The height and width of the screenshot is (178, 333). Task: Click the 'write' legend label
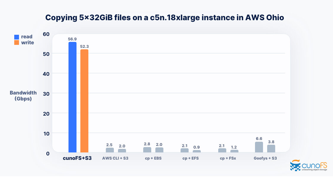28,42
